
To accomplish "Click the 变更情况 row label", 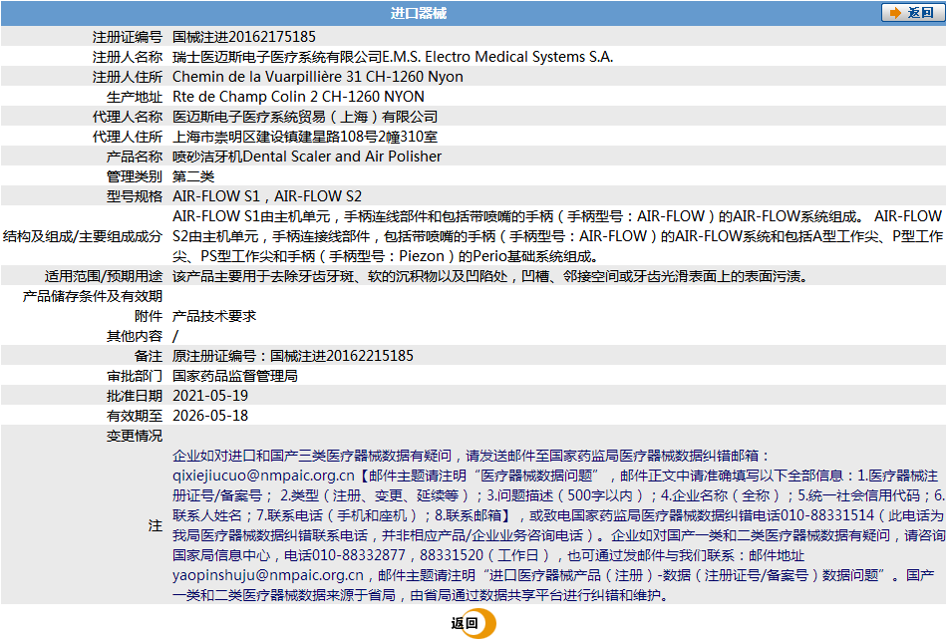I will click(x=135, y=436).
